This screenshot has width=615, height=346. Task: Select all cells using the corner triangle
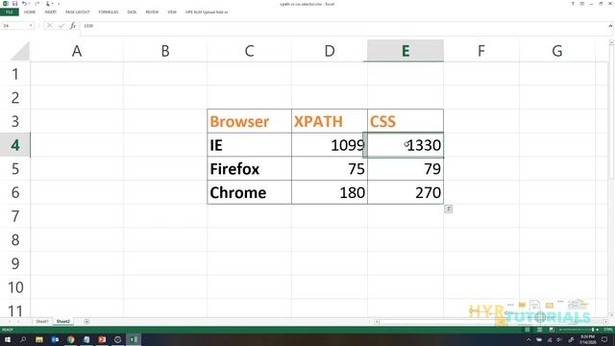(19, 51)
